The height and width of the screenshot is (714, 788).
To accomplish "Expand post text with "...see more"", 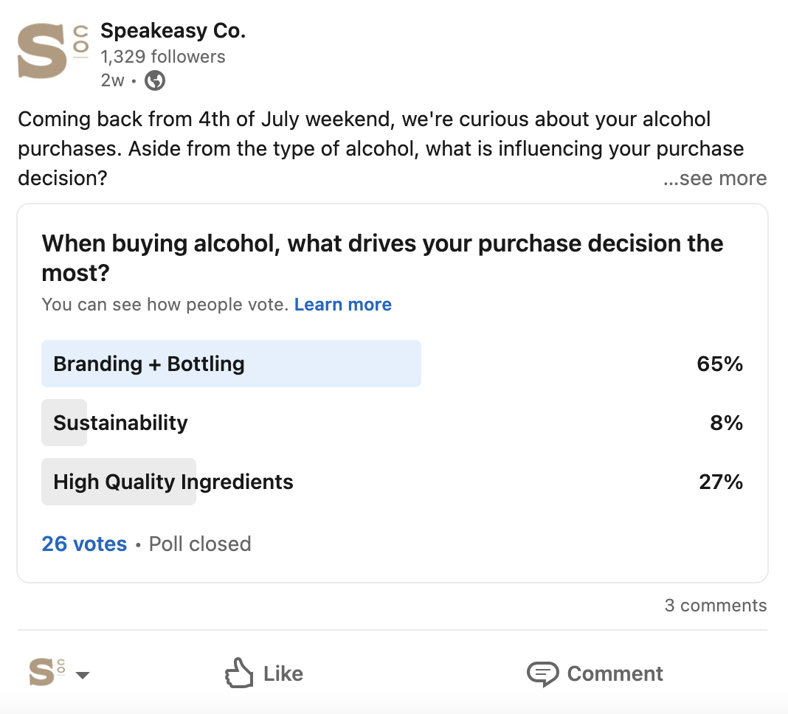I will [x=715, y=178].
